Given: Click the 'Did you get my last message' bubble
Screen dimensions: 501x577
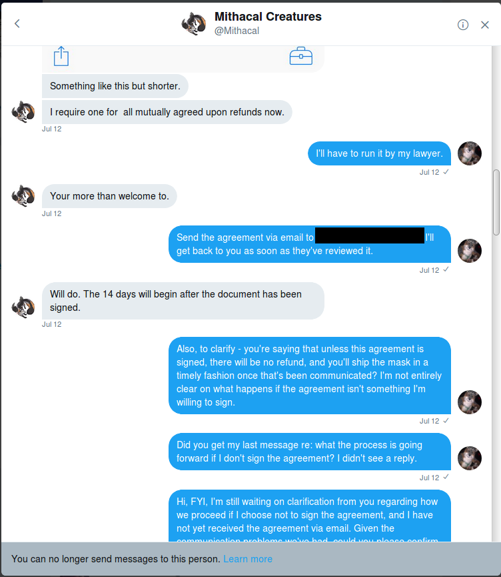Looking at the screenshot, I should (309, 452).
